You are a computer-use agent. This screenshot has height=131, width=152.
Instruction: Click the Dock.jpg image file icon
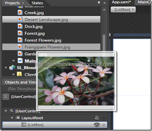point(20,26)
